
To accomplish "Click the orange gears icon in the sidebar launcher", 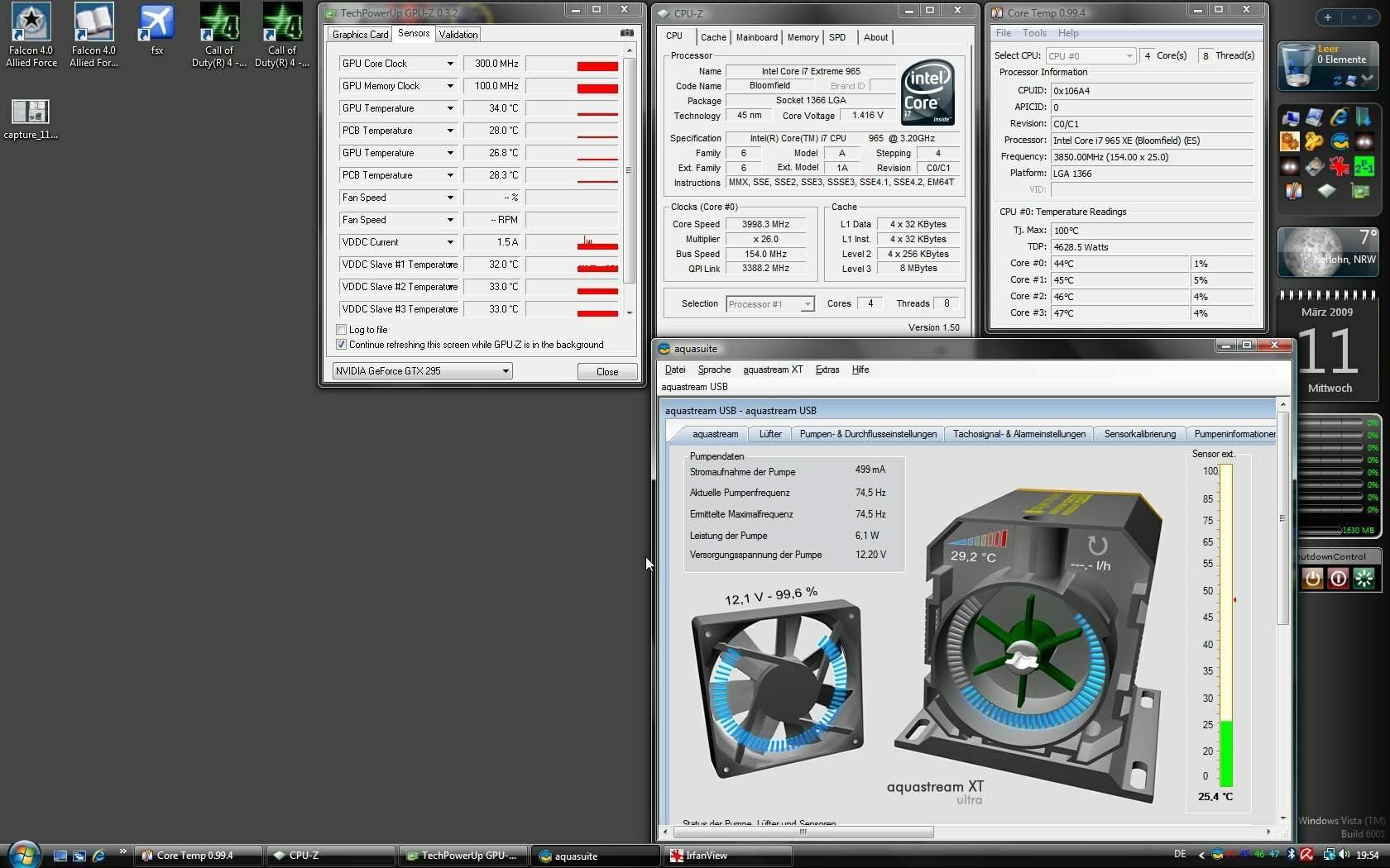I will 1290,141.
